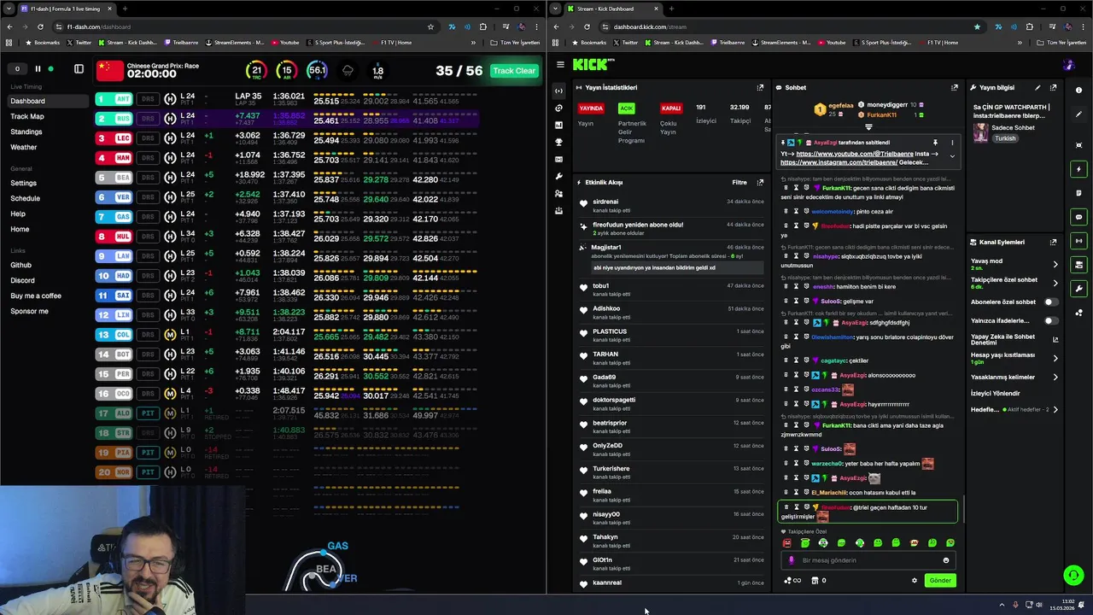
Task: Open Settings in f1-dash sidebar
Action: click(24, 183)
